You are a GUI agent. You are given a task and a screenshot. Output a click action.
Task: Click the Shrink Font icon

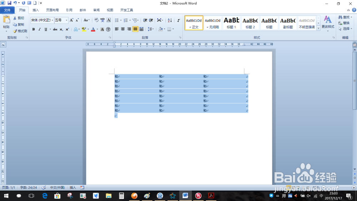[x=77, y=20]
